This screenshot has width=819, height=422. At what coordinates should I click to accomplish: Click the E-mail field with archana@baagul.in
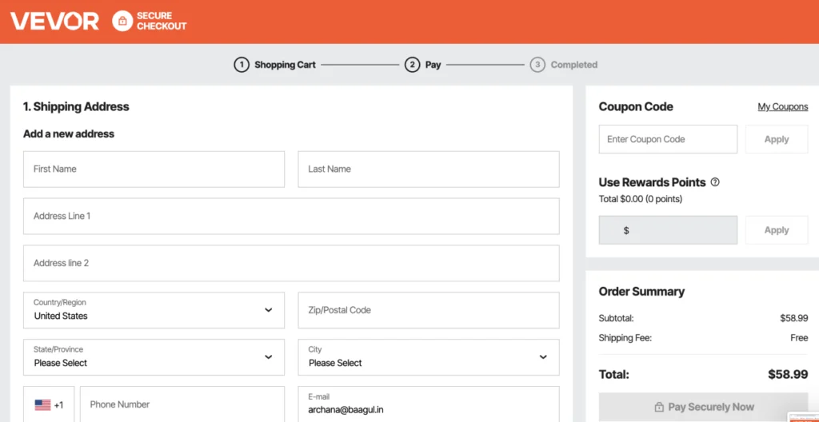pyautogui.click(x=429, y=404)
